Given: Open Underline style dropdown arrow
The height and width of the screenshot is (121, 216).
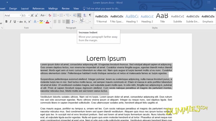Looking at the screenshot, I should [x=18, y=22].
